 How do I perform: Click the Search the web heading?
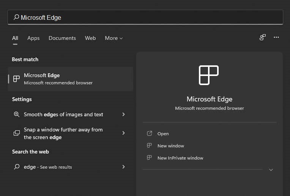tap(30, 152)
